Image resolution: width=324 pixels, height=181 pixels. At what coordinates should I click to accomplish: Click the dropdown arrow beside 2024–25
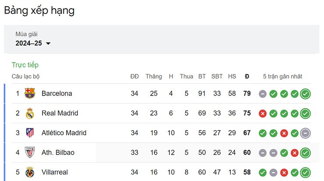click(48, 43)
